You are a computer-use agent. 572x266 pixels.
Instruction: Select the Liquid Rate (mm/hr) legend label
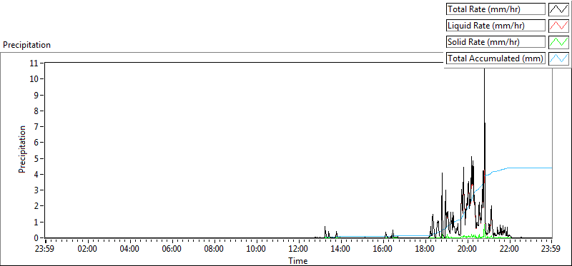pos(495,26)
